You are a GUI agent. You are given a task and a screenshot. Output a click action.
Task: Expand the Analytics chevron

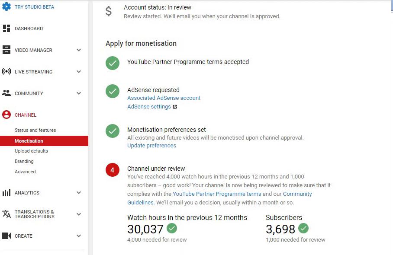pyautogui.click(x=79, y=193)
